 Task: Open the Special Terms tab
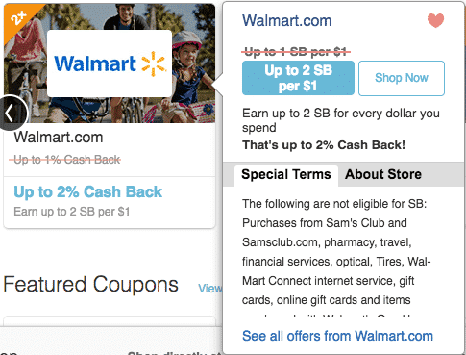(x=286, y=175)
